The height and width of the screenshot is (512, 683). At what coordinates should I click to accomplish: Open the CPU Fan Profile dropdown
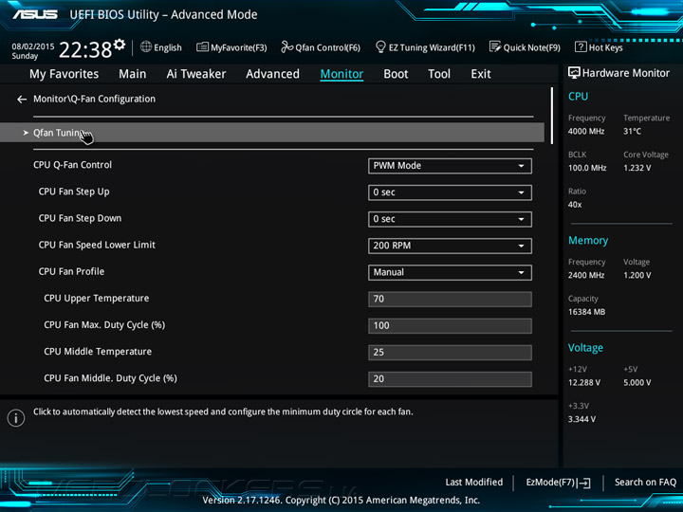[450, 272]
